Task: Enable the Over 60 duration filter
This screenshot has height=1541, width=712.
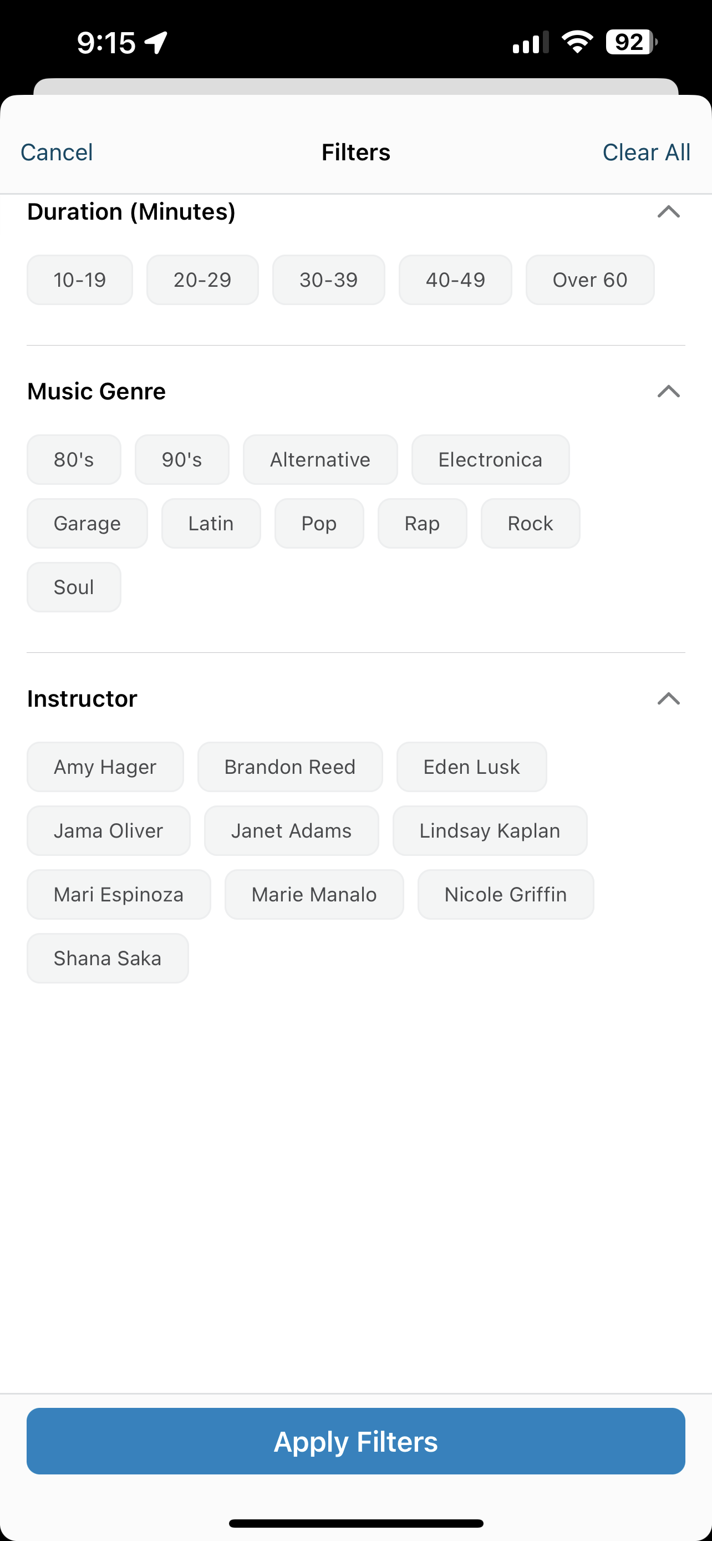Action: [589, 280]
